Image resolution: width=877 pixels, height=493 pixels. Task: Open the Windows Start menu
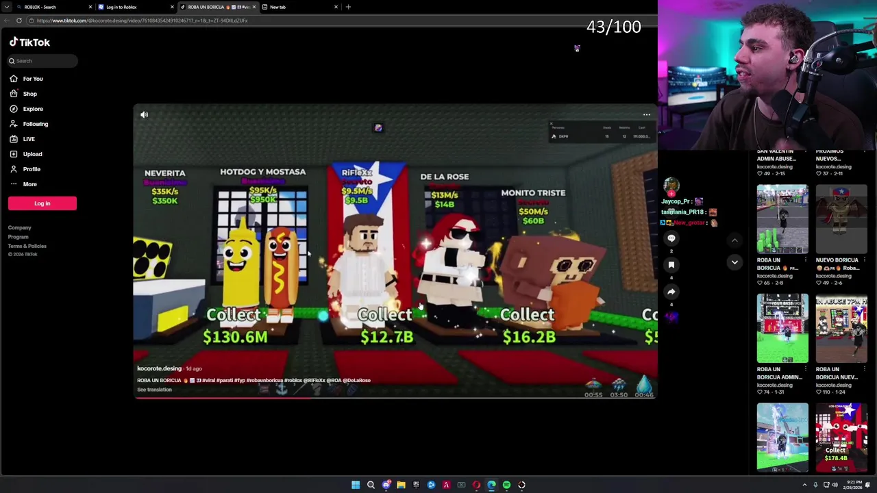(x=356, y=485)
